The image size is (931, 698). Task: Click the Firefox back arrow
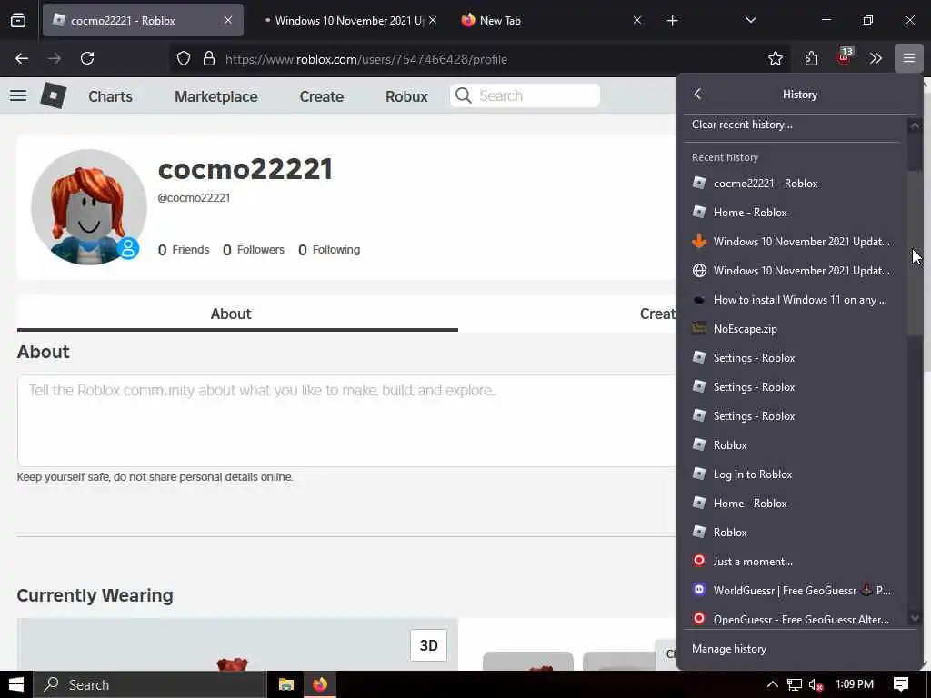point(22,58)
